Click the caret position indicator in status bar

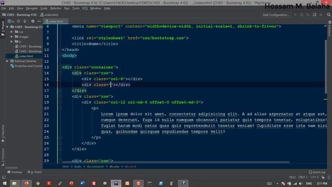tap(292, 177)
